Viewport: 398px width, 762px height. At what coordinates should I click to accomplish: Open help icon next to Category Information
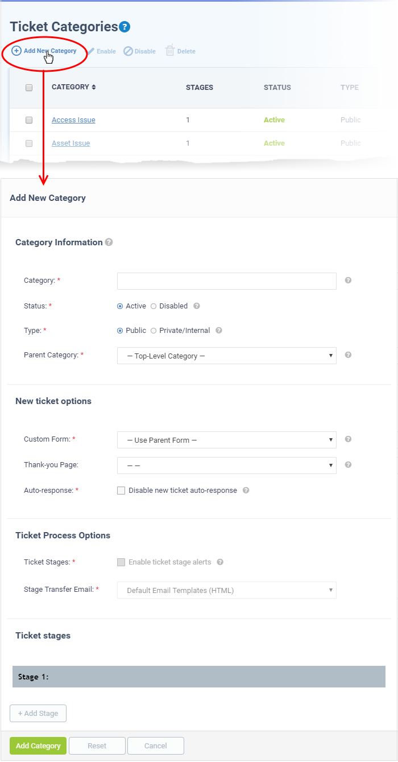tap(109, 242)
